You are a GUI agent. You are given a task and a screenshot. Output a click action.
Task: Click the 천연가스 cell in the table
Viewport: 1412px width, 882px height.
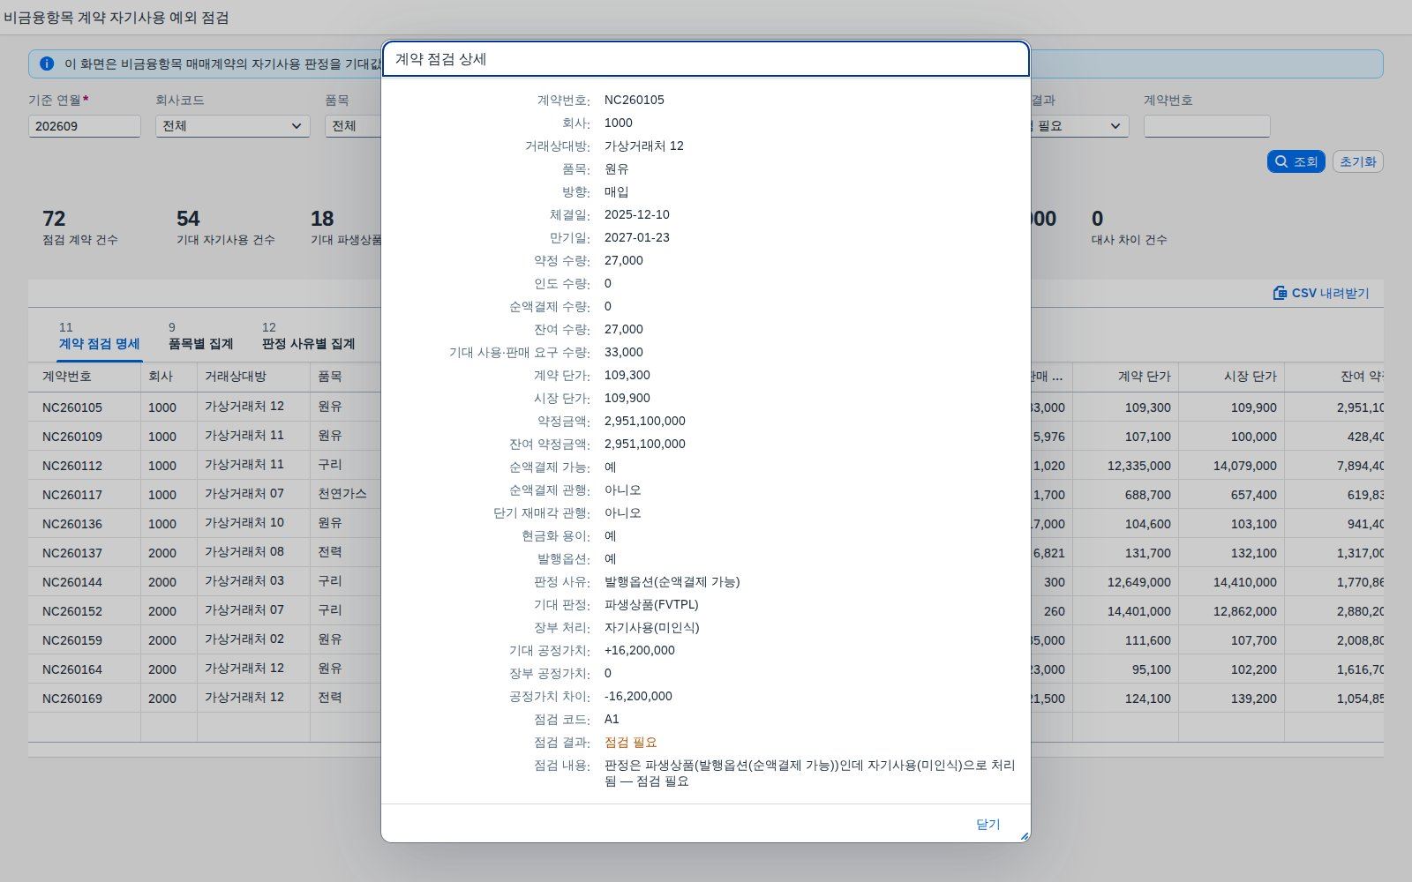tap(342, 494)
